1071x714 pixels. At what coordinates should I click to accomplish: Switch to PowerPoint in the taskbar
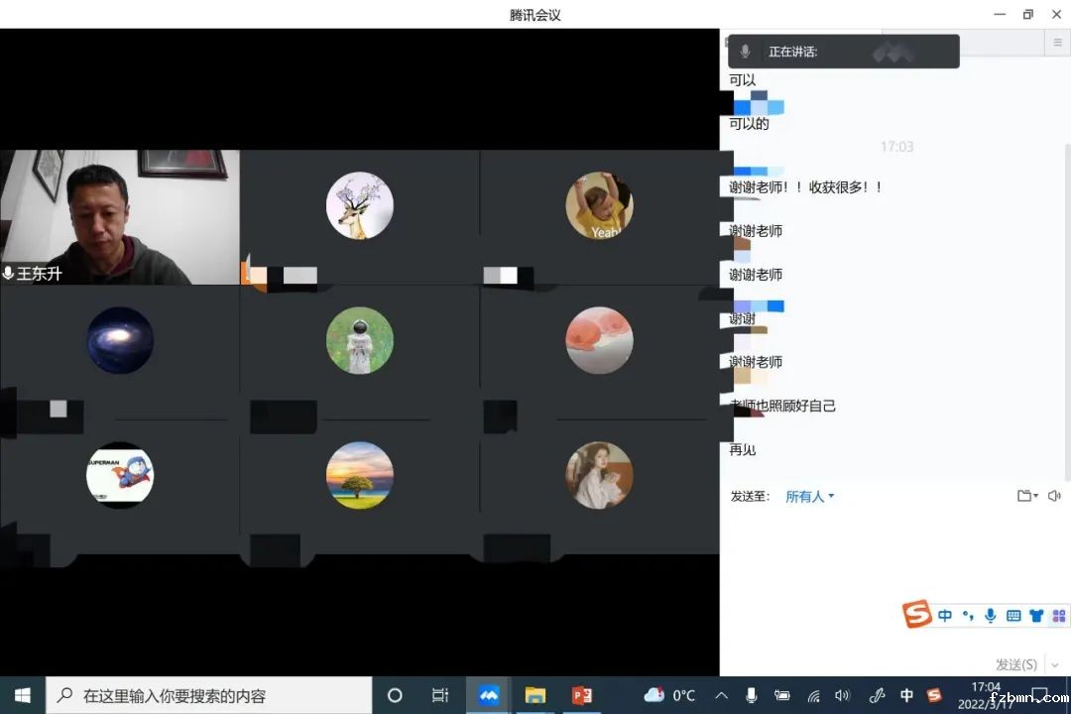[x=582, y=695]
